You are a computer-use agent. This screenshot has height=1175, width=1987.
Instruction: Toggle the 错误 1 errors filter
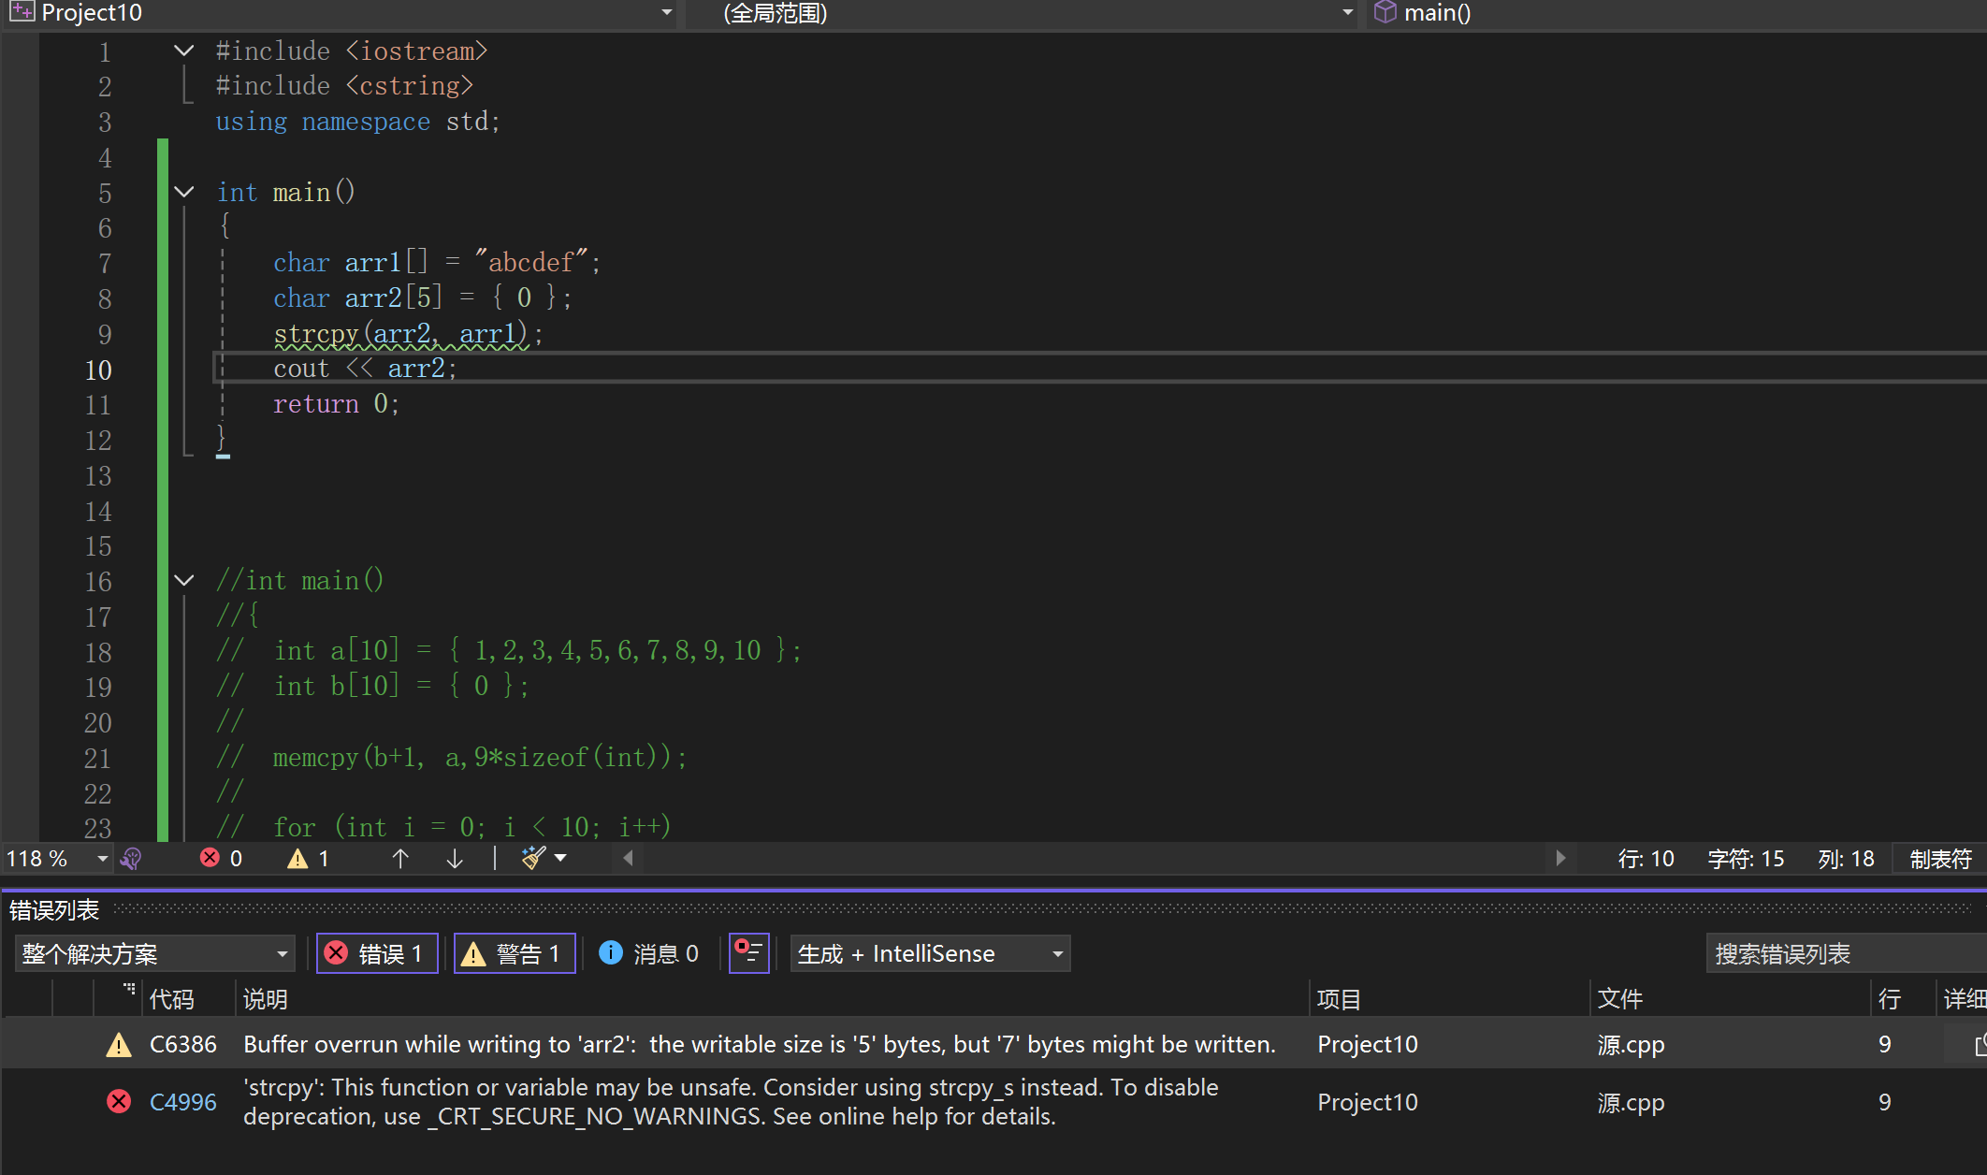click(377, 953)
